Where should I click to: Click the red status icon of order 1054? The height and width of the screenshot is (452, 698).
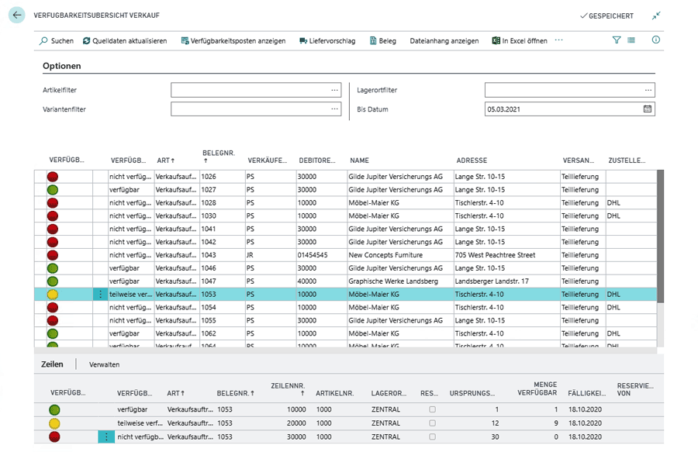click(x=53, y=308)
